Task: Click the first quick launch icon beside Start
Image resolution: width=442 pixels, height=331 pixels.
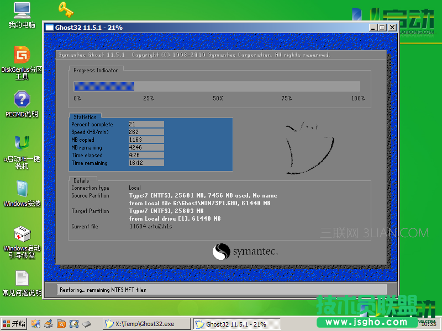Action: click(35, 324)
